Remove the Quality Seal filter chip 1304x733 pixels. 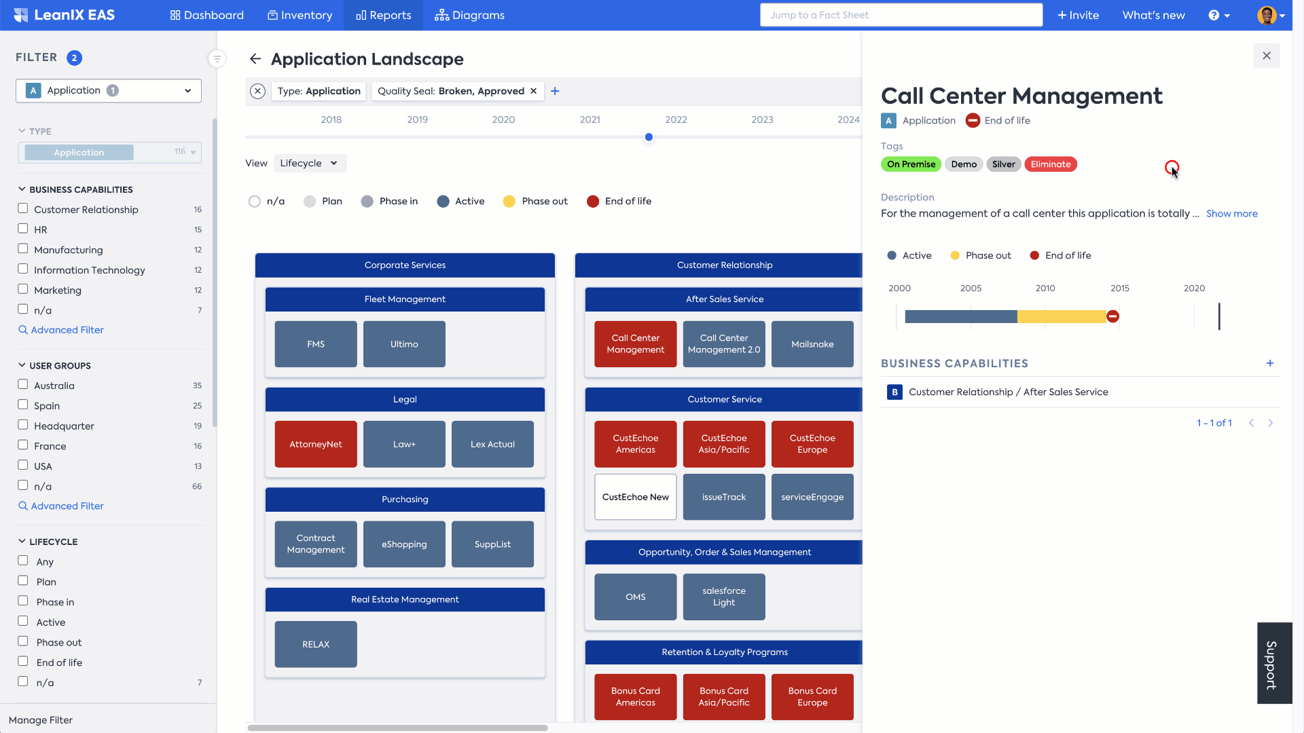point(534,91)
